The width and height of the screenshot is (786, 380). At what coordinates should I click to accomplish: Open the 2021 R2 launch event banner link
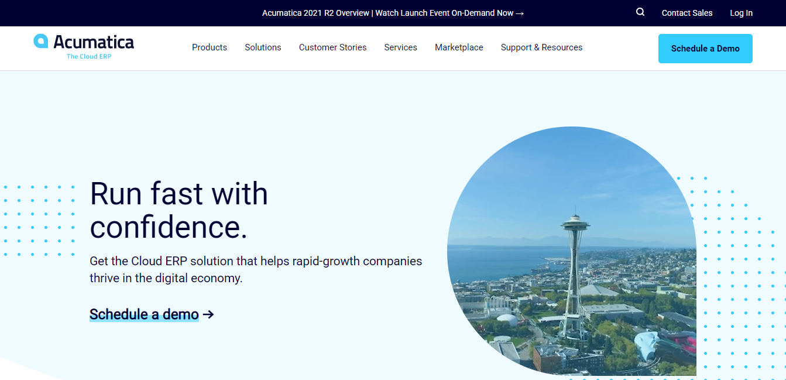point(393,13)
